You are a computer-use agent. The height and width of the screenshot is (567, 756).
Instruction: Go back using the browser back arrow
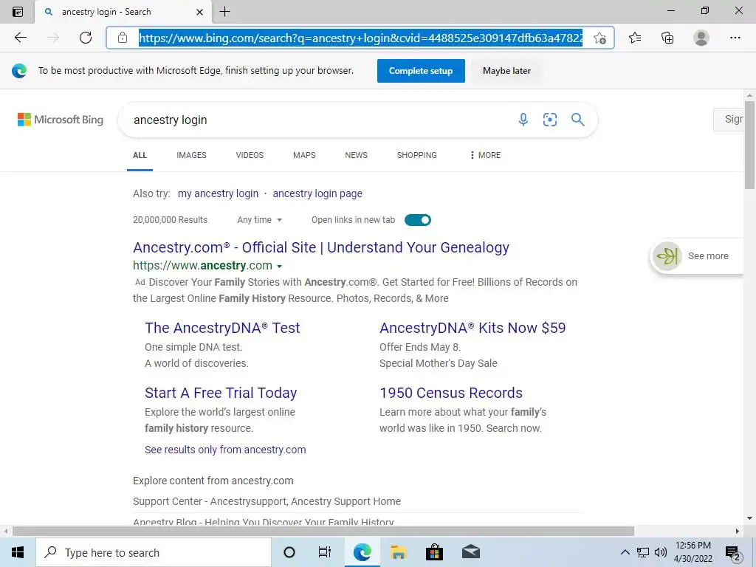point(20,38)
